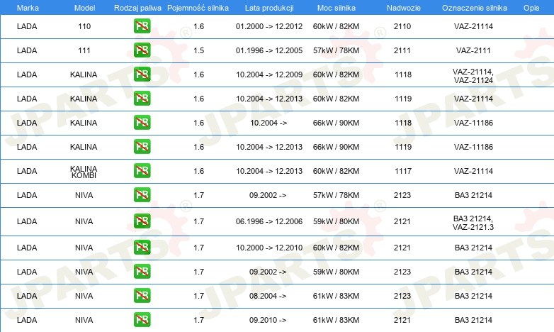Click LADA brand cell in KALINA KOMBI row
Screen dimensions: 554x332
27,170
